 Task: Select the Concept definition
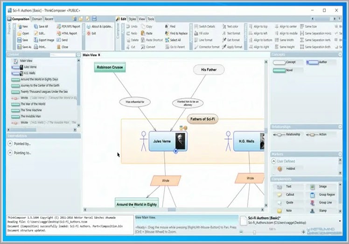(288, 62)
